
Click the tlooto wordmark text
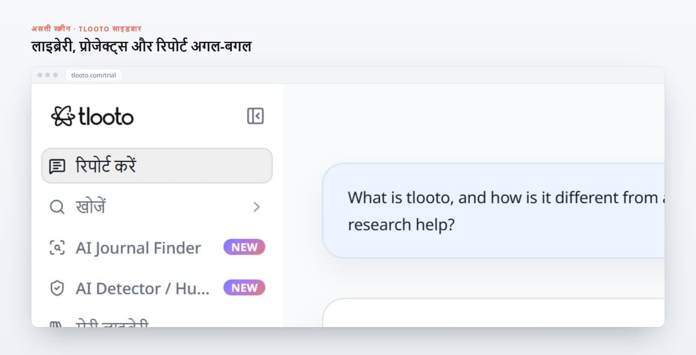click(x=106, y=117)
